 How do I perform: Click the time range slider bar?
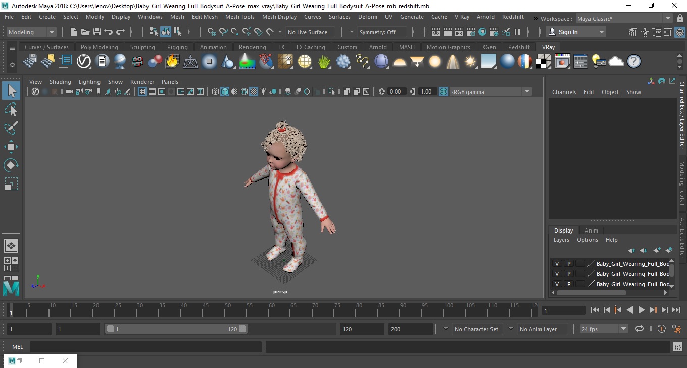[176, 329]
